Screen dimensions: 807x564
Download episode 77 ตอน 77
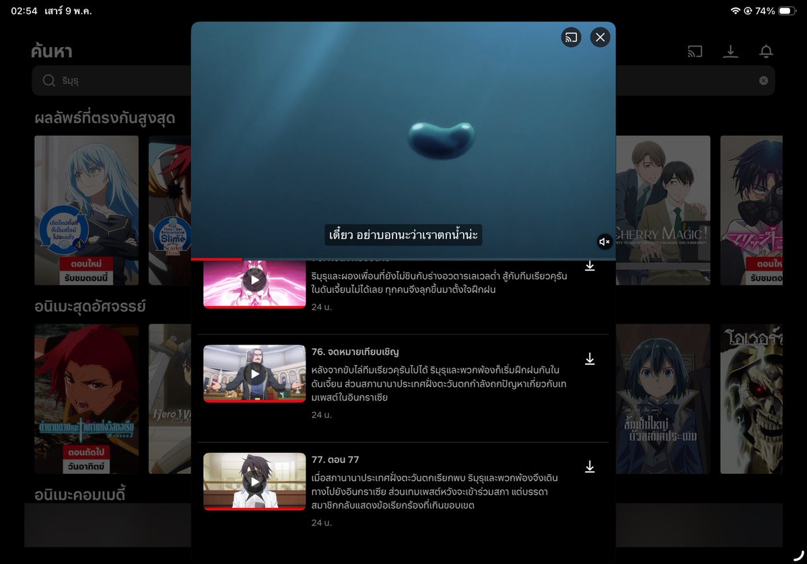coord(590,466)
